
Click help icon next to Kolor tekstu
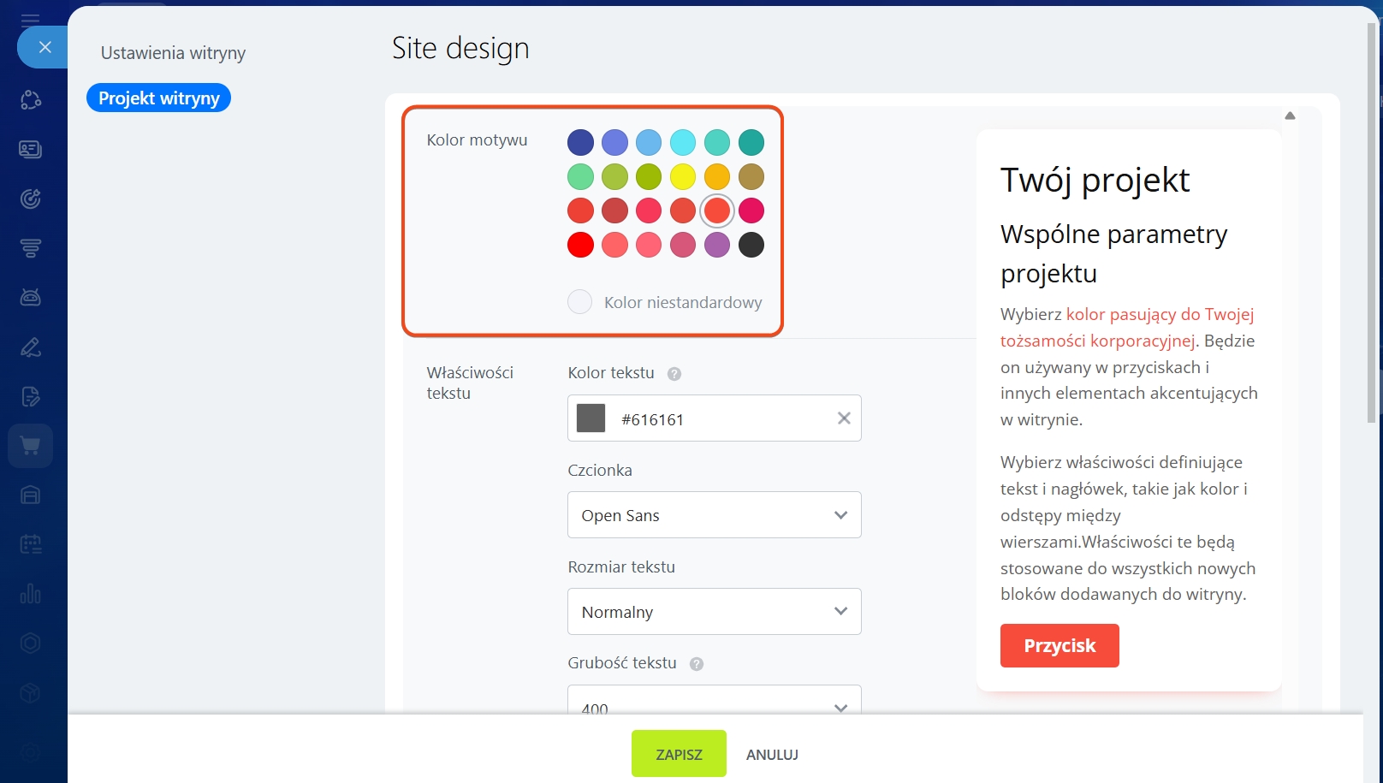point(674,374)
